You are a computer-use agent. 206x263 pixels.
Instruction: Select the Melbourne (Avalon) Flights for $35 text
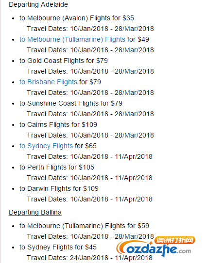tap(77, 18)
